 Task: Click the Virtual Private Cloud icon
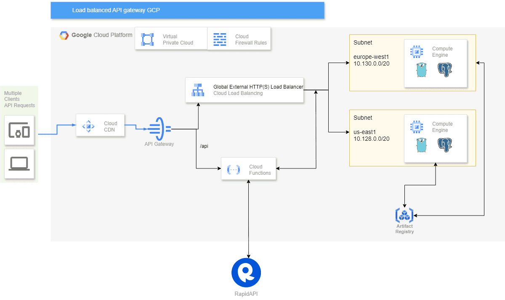pos(148,39)
